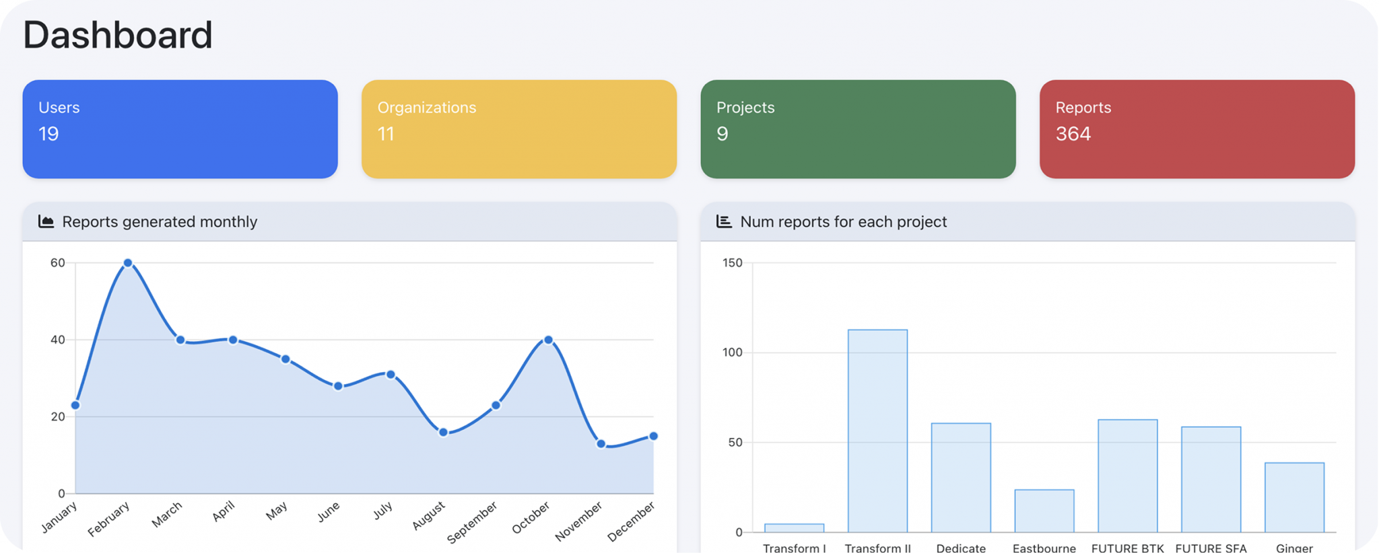This screenshot has height=553, width=1379.
Task: Click the Transform II bar in project chart
Action: click(x=877, y=431)
